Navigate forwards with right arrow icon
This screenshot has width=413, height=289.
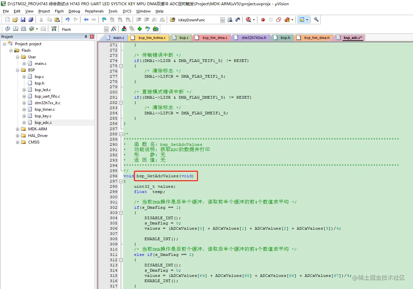pyautogui.click(x=94, y=20)
